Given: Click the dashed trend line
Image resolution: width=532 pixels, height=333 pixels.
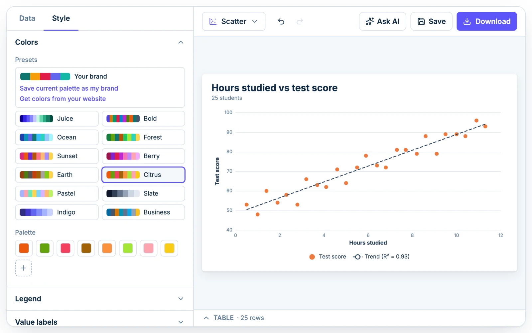Looking at the screenshot, I should coord(366,167).
